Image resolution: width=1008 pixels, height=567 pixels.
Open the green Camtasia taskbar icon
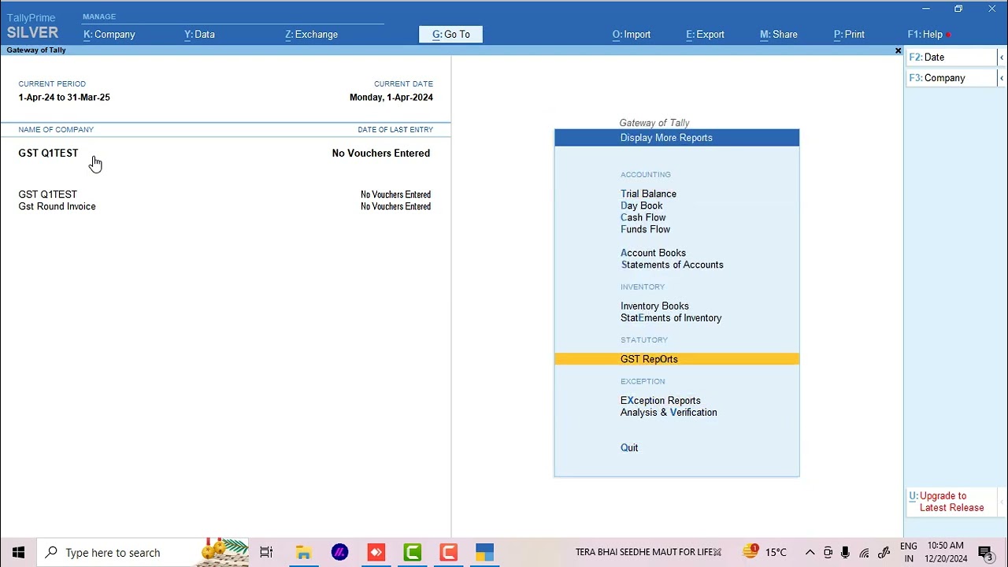(412, 552)
